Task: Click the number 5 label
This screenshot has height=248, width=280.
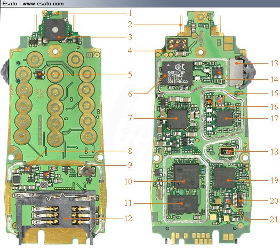Action: 130,75
